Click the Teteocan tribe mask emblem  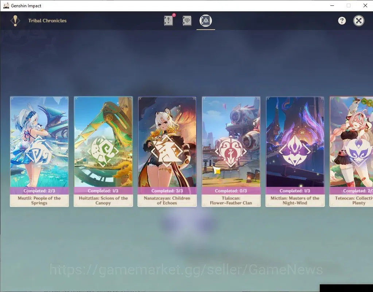pyautogui.click(x=359, y=151)
